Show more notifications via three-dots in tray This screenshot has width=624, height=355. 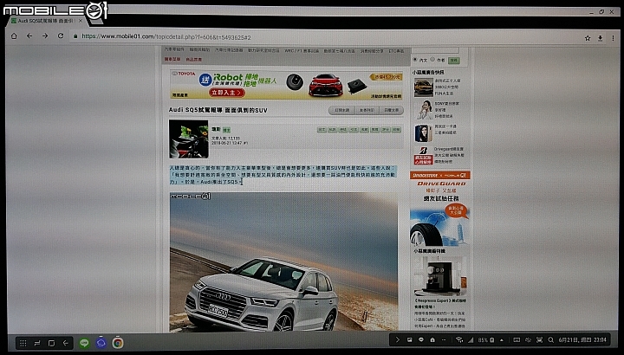tap(444, 340)
